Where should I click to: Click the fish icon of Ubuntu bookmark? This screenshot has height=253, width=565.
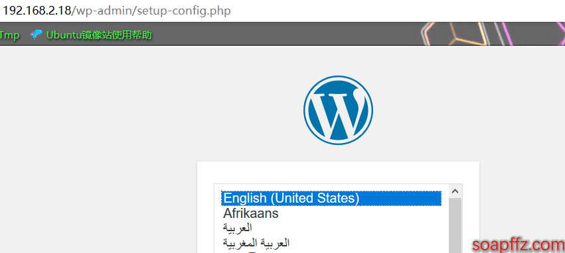point(36,34)
